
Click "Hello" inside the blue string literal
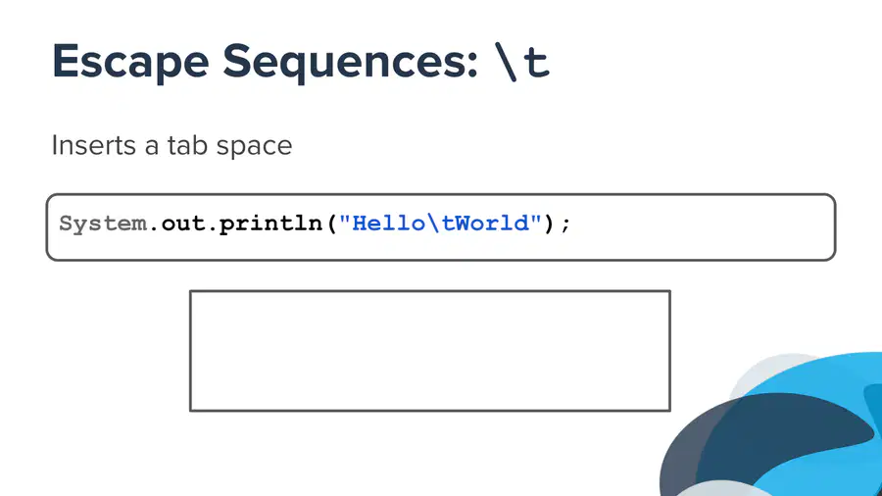[388, 223]
